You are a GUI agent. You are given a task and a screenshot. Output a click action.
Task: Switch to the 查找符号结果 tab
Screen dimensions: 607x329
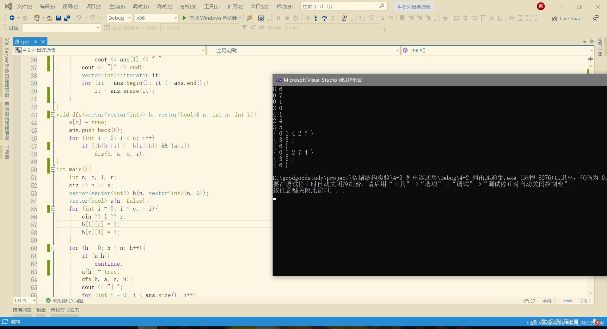click(65, 310)
